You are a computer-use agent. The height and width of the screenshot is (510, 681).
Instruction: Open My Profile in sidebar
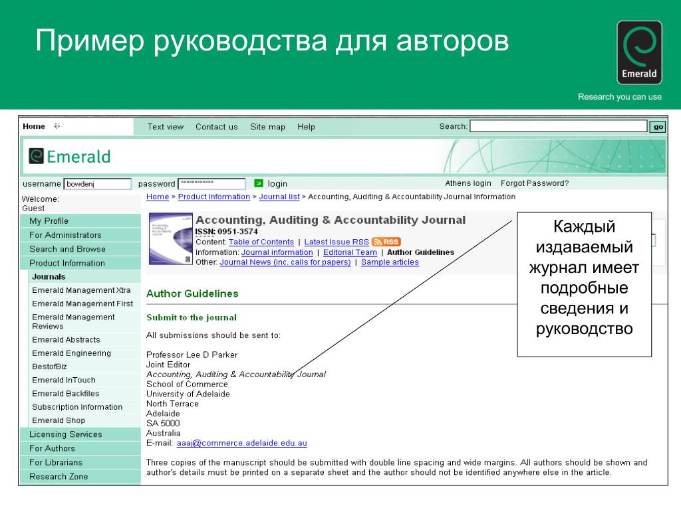pyautogui.click(x=80, y=220)
